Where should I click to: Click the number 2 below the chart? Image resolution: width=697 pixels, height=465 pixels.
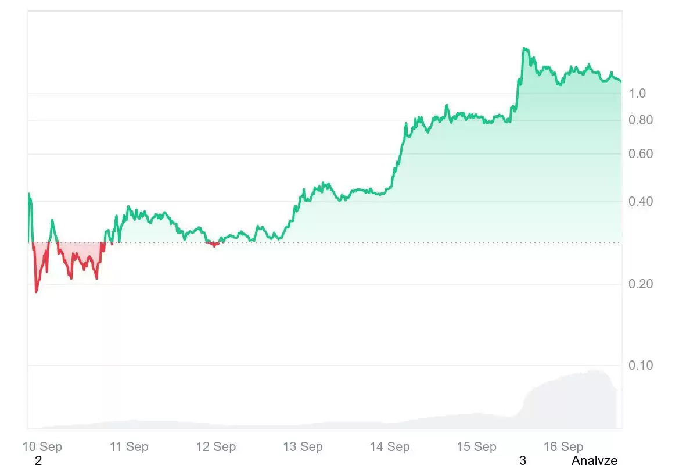pos(38,460)
